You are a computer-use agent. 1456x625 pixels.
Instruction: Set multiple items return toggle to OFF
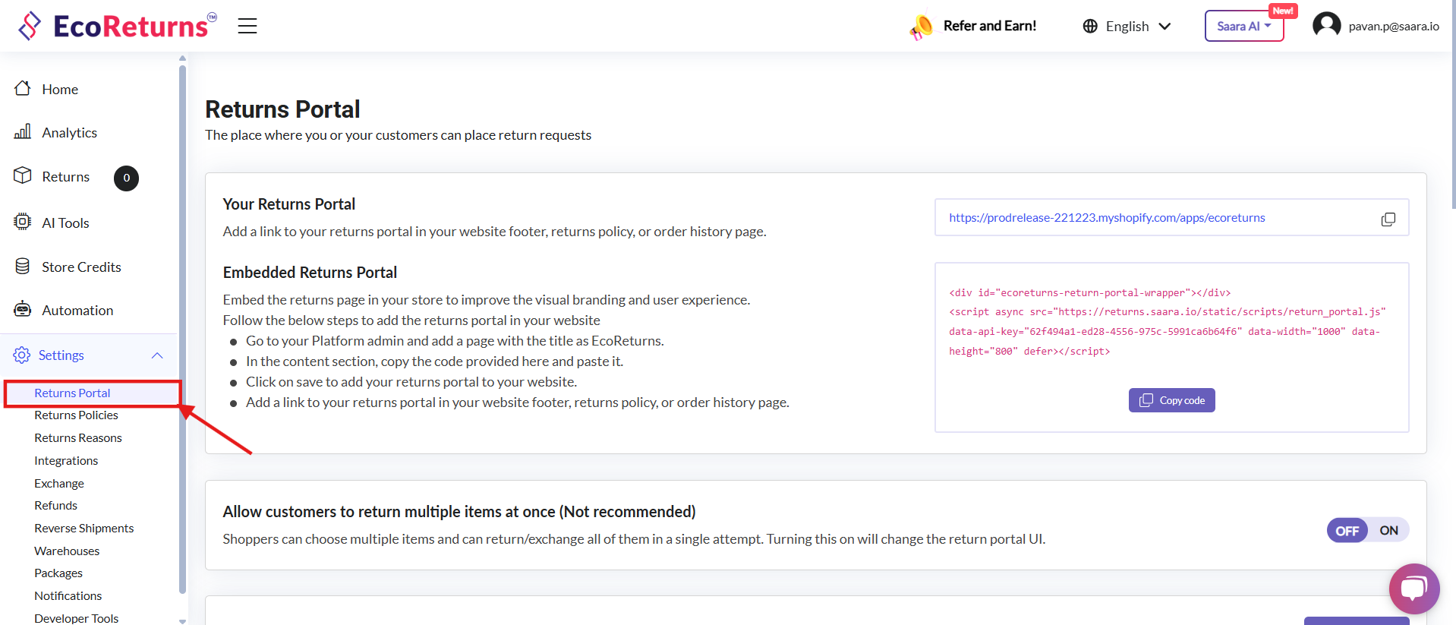1347,531
